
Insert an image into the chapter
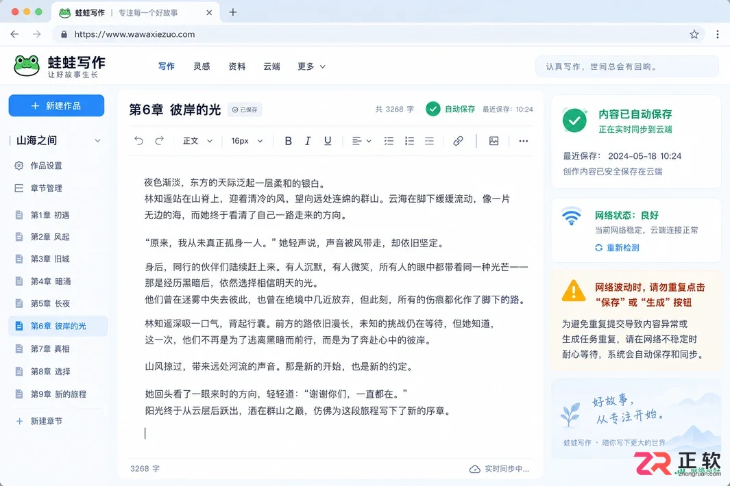pyautogui.click(x=494, y=141)
